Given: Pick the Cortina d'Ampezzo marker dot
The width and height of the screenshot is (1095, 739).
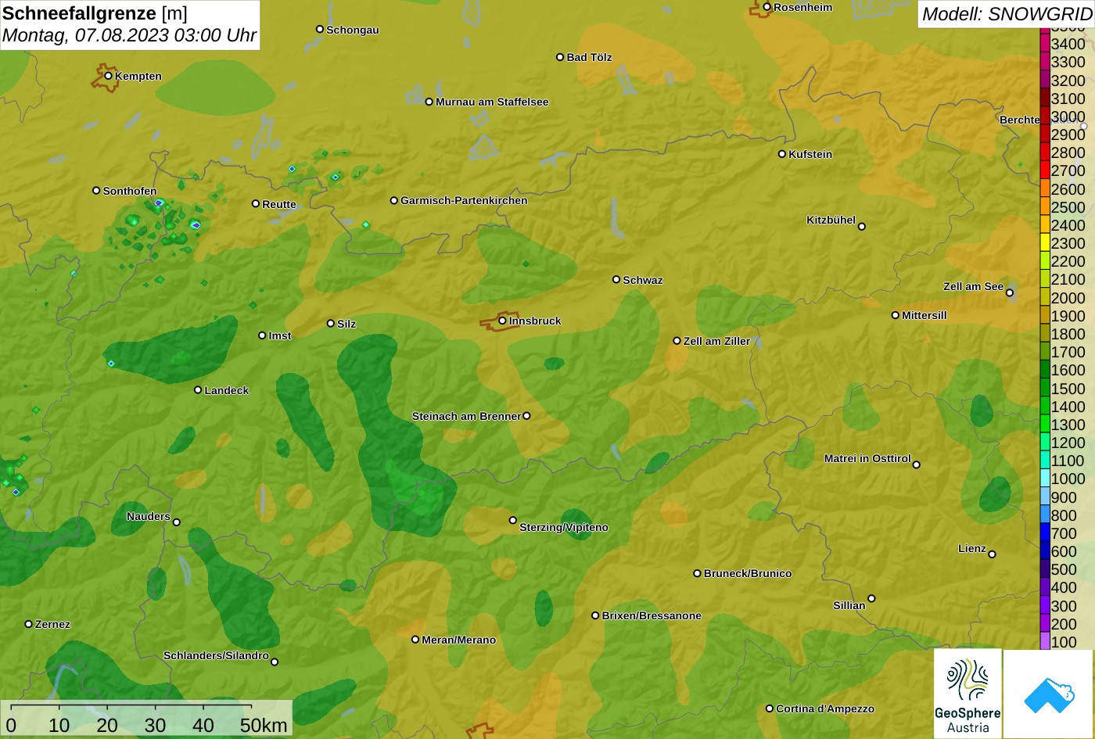Looking at the screenshot, I should pyautogui.click(x=769, y=709).
